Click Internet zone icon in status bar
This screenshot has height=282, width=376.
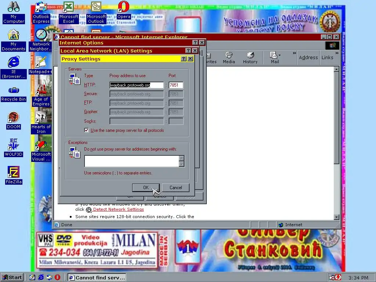(x=281, y=225)
